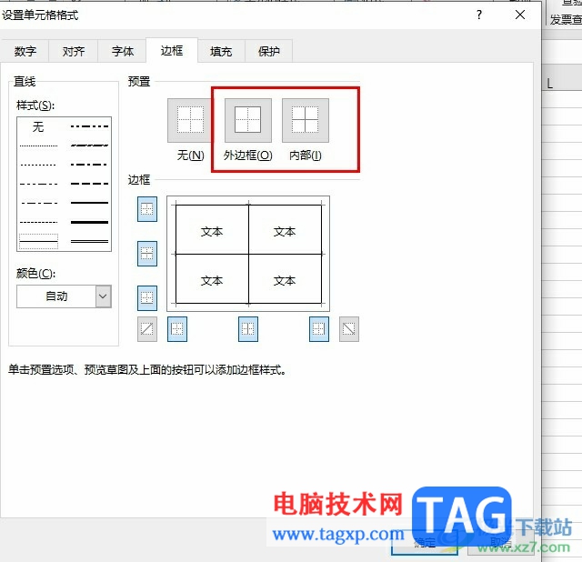582x562 pixels.
Task: Switch to the 数字 tab
Action: click(x=25, y=51)
